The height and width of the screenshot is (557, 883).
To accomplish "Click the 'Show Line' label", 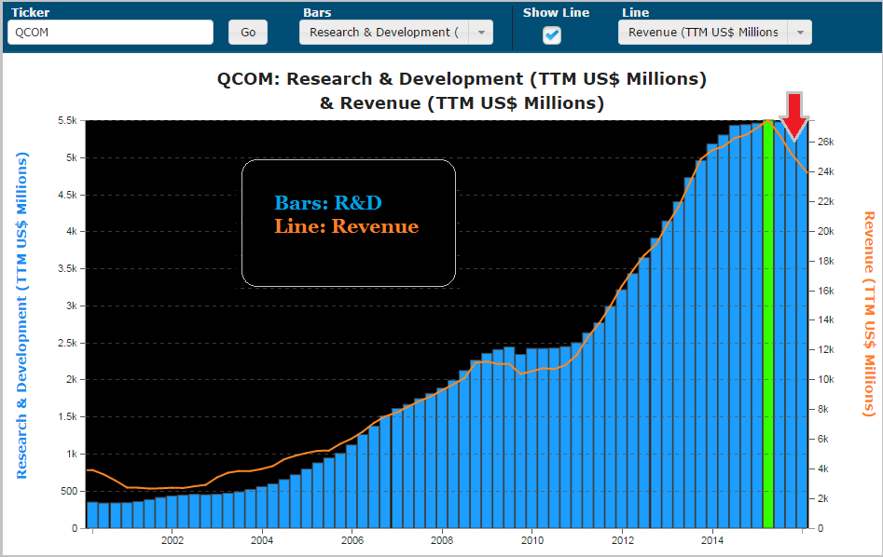I will (x=556, y=12).
